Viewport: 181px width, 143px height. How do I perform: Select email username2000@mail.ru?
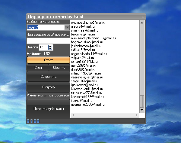click(88, 105)
